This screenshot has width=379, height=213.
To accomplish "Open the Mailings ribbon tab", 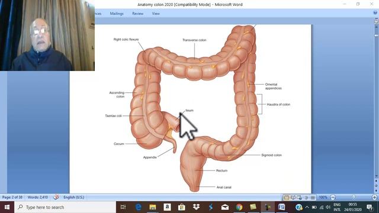I will tap(117, 14).
